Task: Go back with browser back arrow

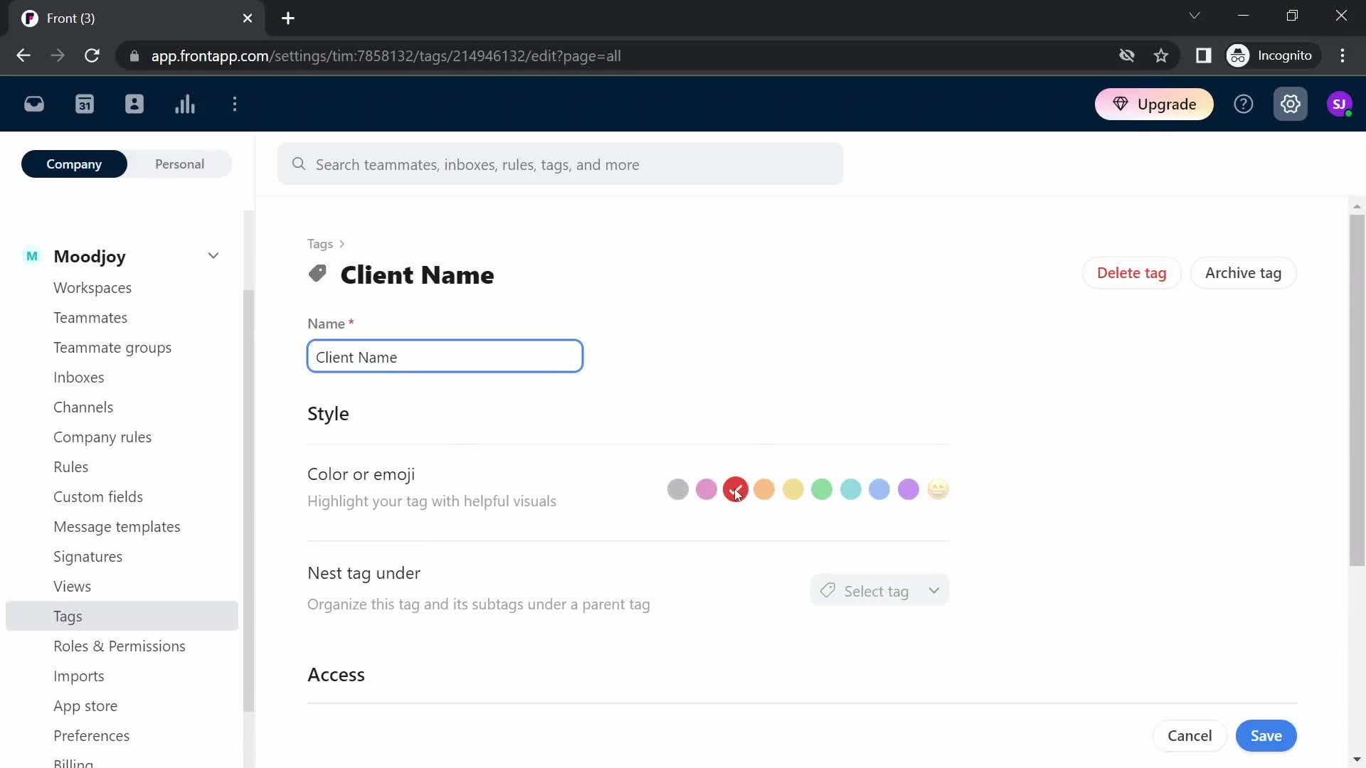Action: [23, 55]
